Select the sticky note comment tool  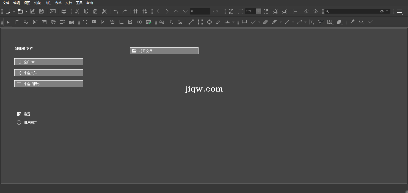(x=244, y=22)
